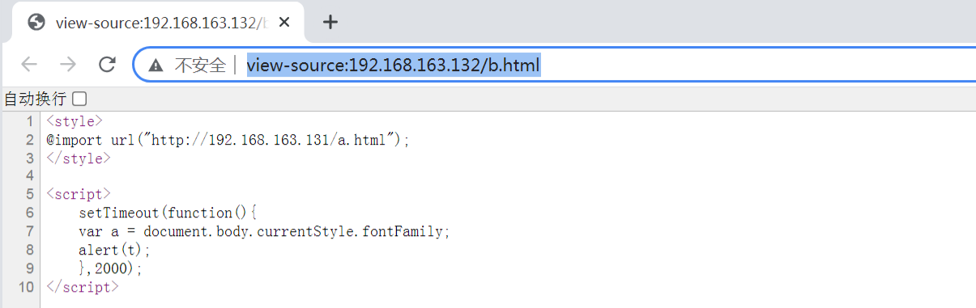This screenshot has height=308, width=976.
Task: Click line number 10 in the gutter
Action: [x=26, y=287]
